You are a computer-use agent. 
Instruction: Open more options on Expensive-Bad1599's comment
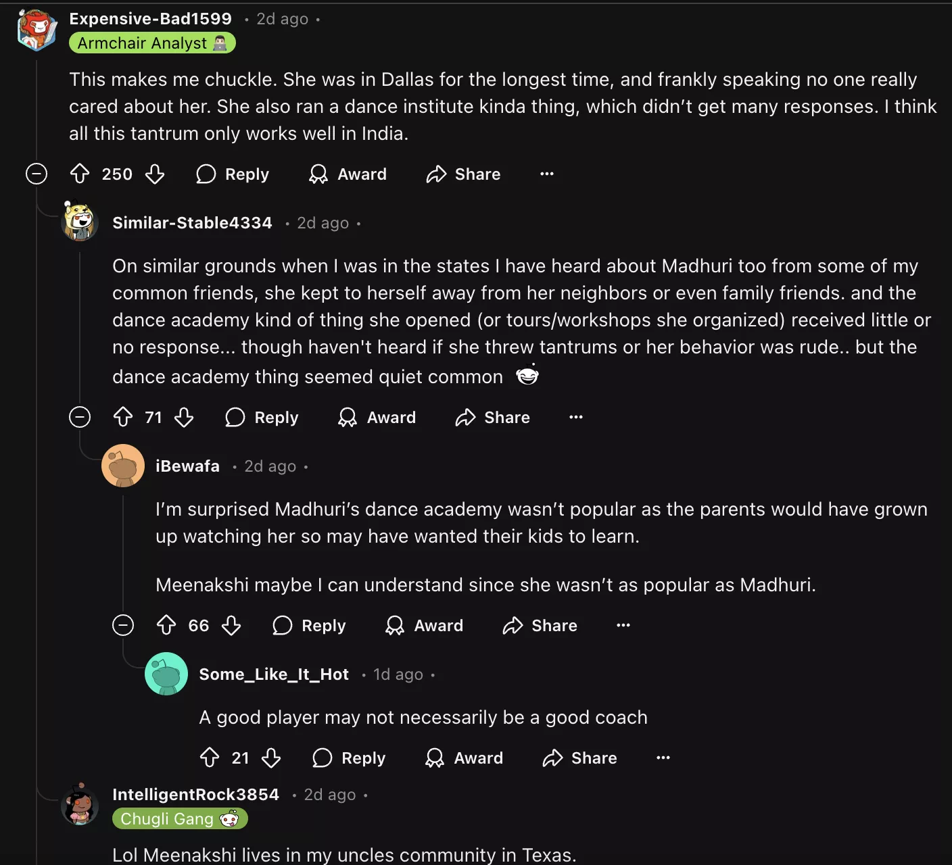(x=547, y=174)
